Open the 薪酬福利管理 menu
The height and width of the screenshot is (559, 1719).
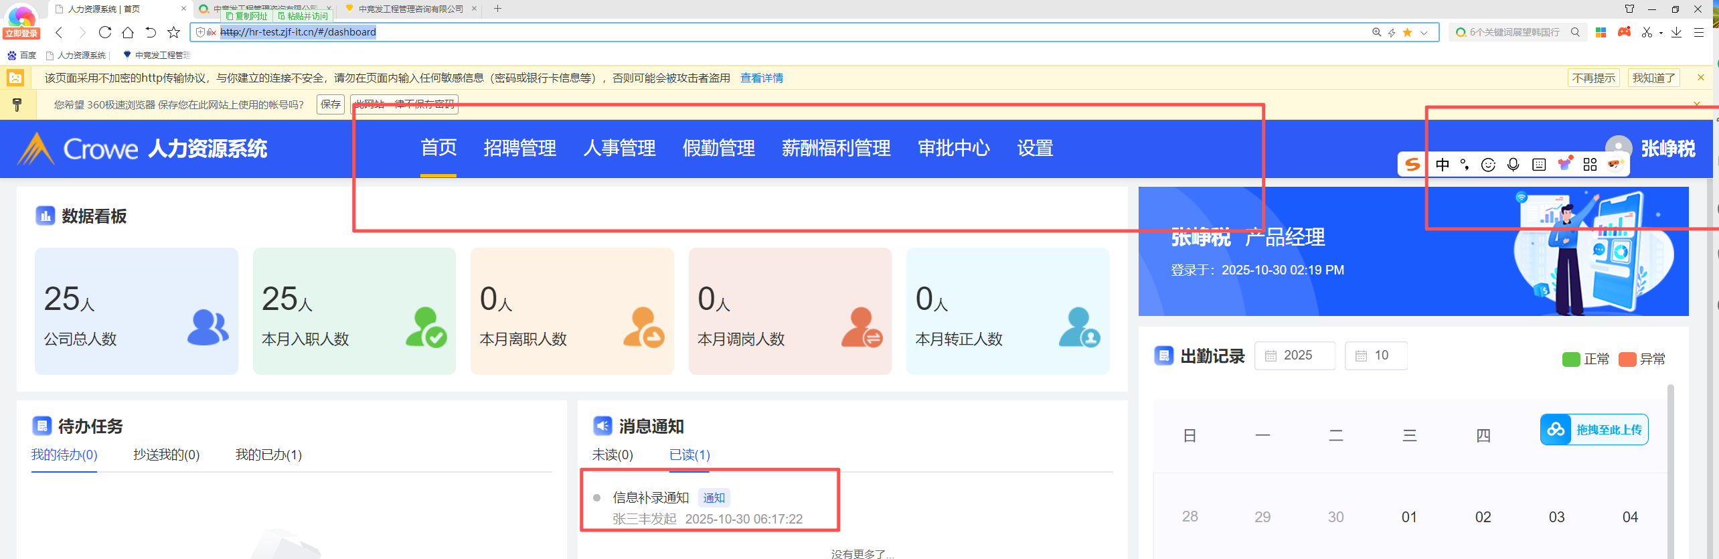(x=837, y=148)
